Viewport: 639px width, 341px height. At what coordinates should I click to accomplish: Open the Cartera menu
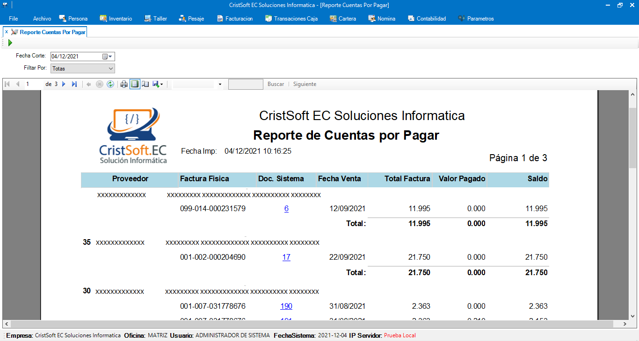(343, 19)
